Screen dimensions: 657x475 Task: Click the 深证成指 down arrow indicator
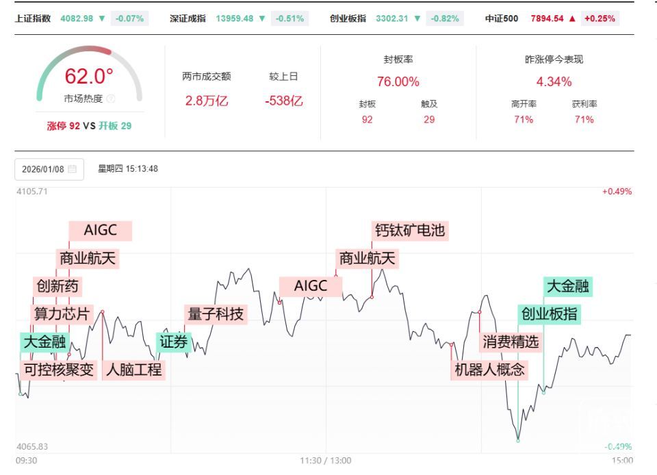(x=262, y=18)
